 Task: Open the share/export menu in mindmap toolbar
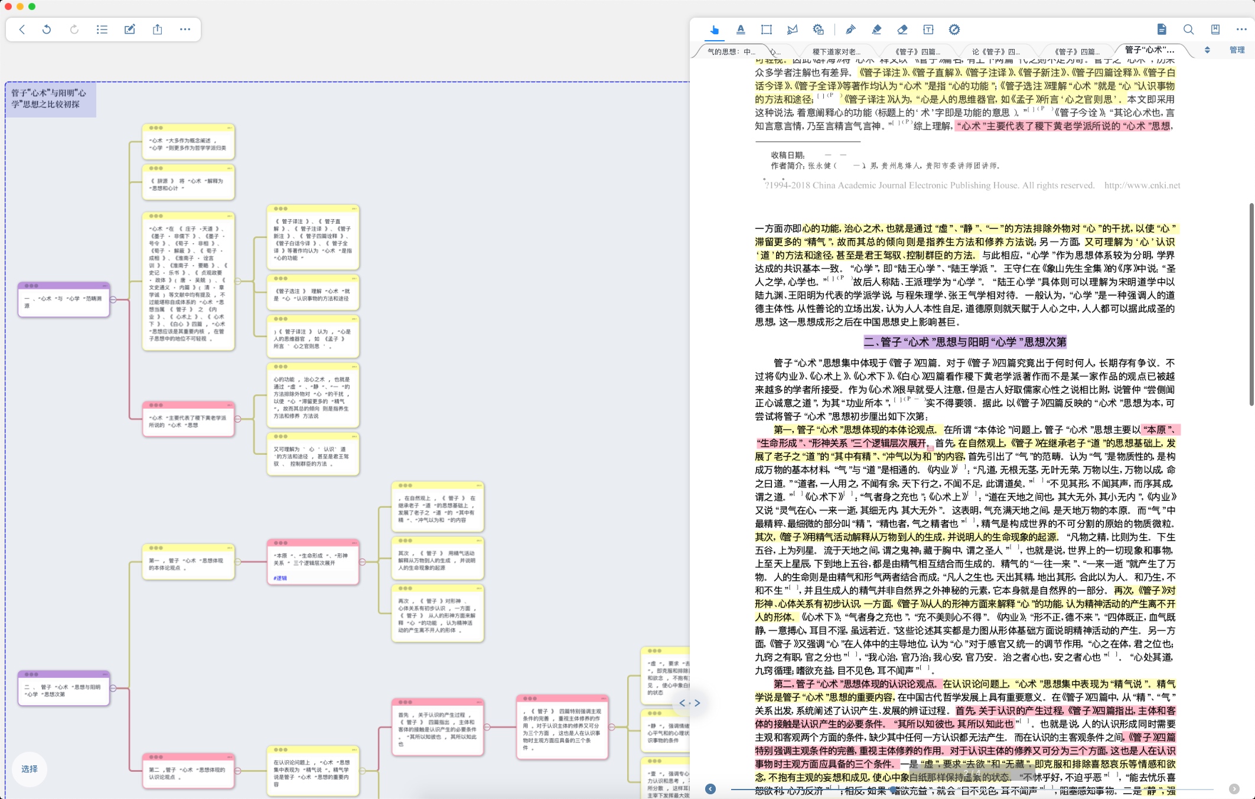(157, 30)
